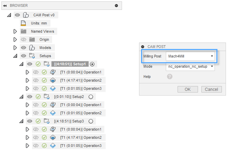Screen dimensions: 228x150
Task: Click the Units: mm document icon
Action: [23, 23]
